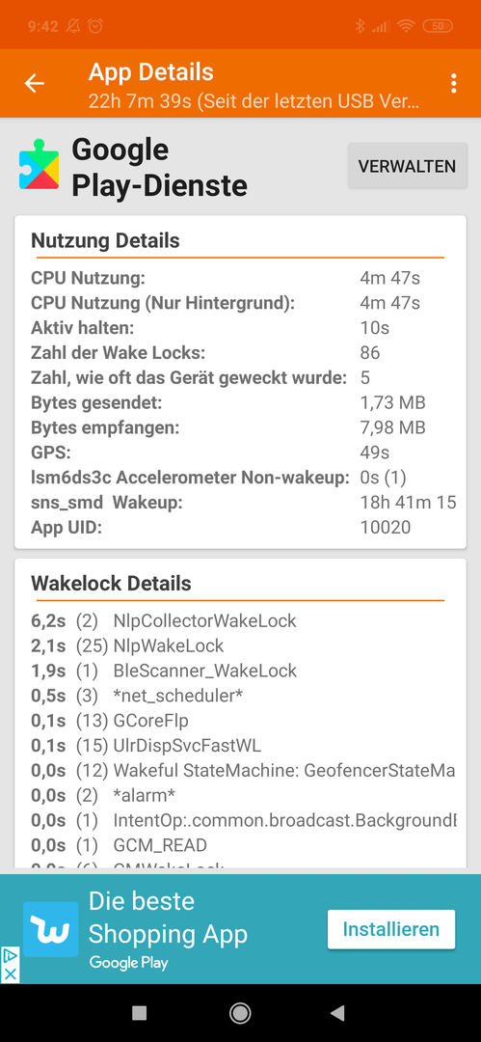Viewport: 481px width, 1042px height.
Task: Tap the Nutzung Details heading
Action: pyautogui.click(x=106, y=240)
